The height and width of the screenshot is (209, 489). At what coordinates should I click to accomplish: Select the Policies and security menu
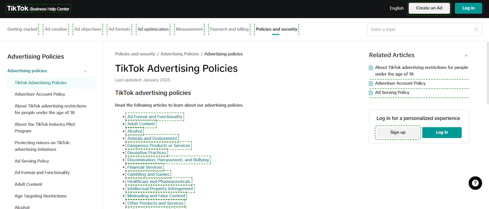(276, 29)
